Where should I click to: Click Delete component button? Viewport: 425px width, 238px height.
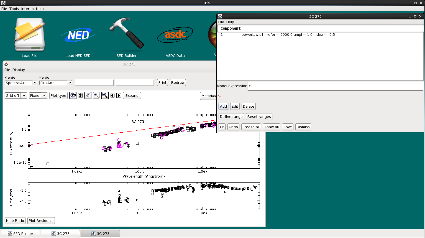click(249, 106)
